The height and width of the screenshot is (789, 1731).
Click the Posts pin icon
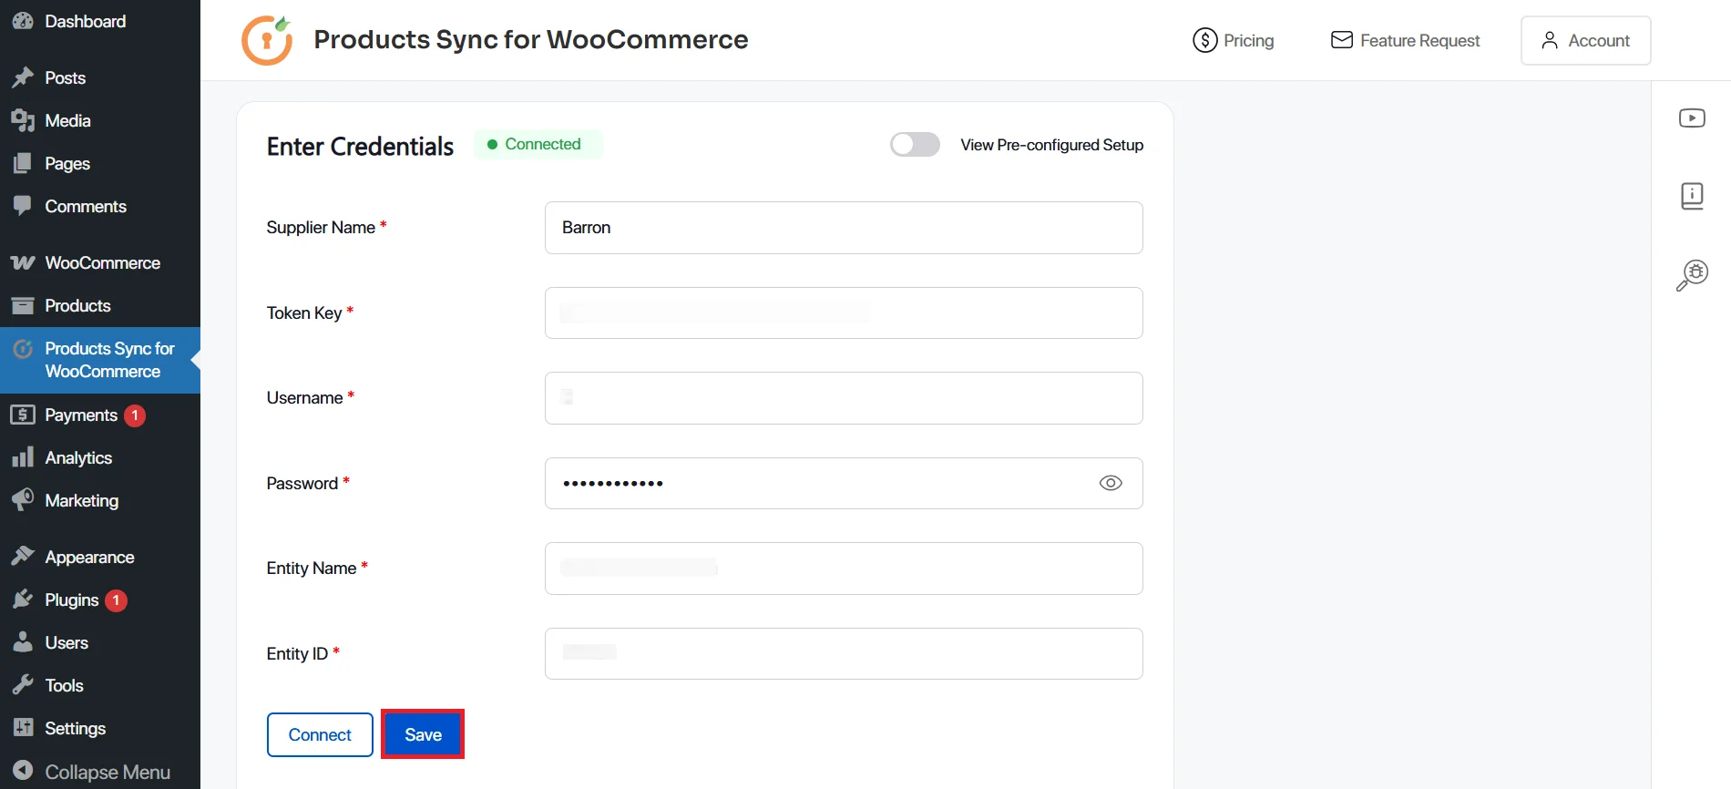[x=23, y=78]
